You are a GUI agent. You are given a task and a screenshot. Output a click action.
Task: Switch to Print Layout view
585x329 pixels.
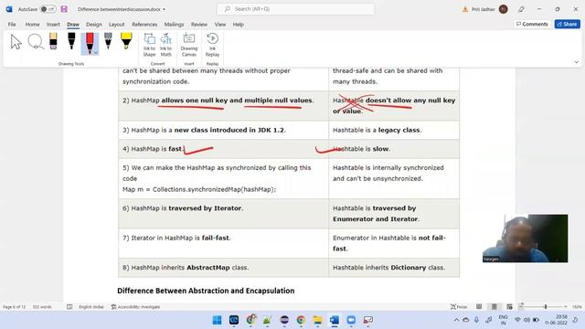tap(494, 307)
